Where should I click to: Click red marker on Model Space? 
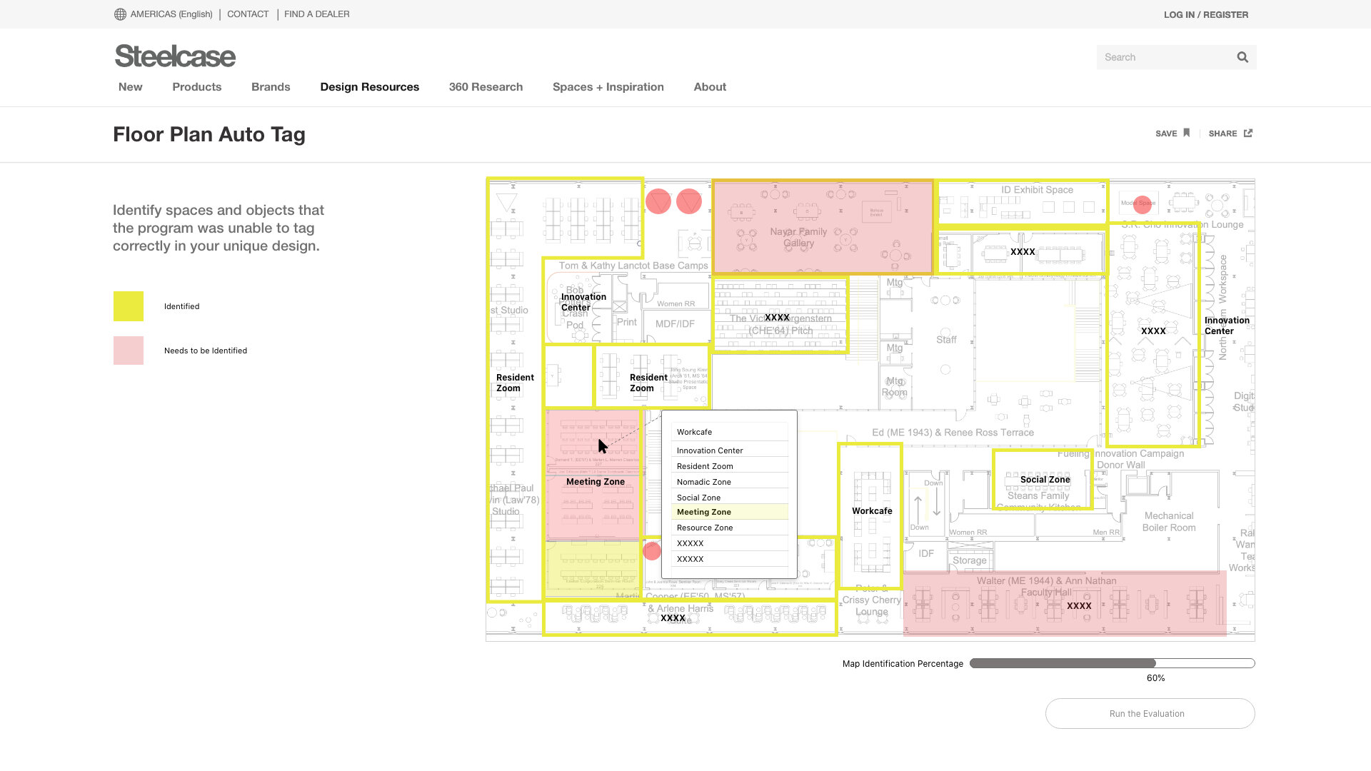(1142, 204)
